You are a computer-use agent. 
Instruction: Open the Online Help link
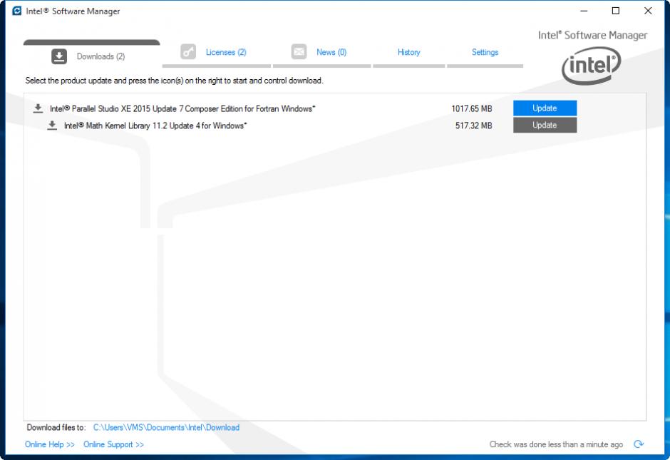point(50,444)
